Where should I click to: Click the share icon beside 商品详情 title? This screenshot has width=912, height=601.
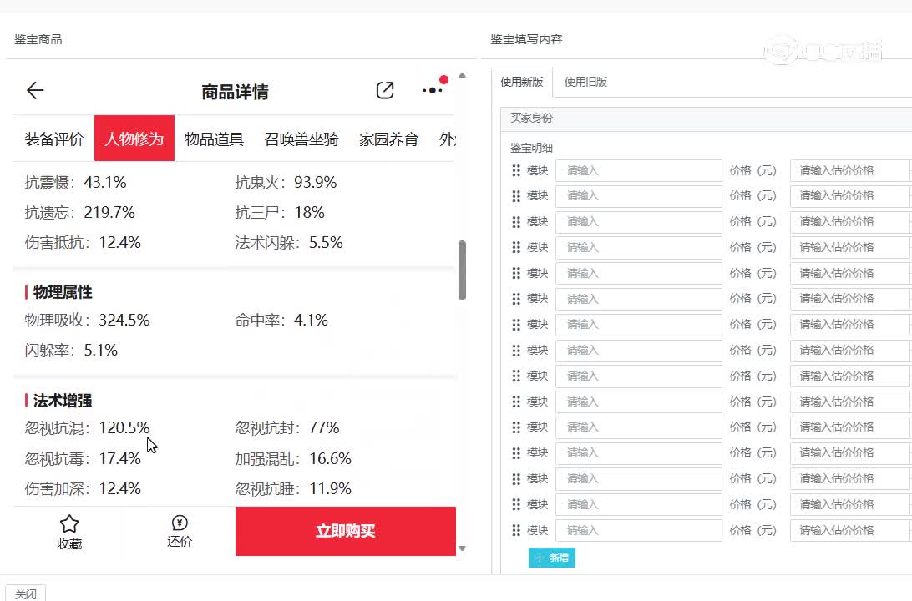[x=385, y=91]
